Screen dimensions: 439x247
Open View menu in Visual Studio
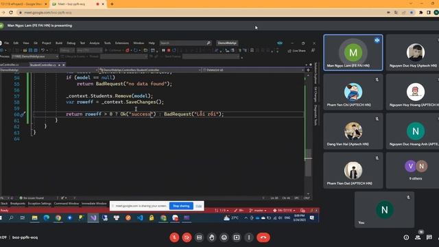point(26,43)
